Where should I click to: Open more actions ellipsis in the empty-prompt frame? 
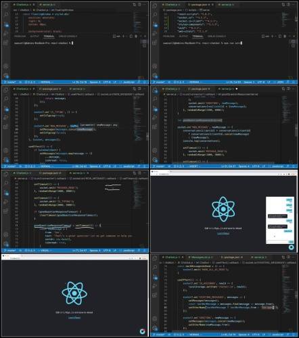click(x=144, y=5)
